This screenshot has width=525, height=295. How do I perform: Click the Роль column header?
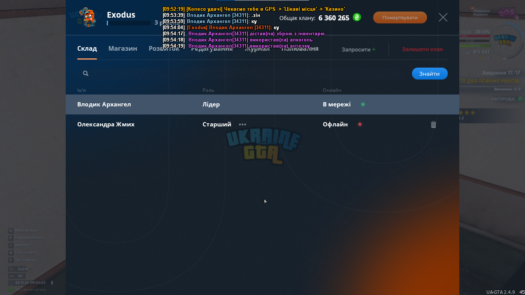click(208, 90)
